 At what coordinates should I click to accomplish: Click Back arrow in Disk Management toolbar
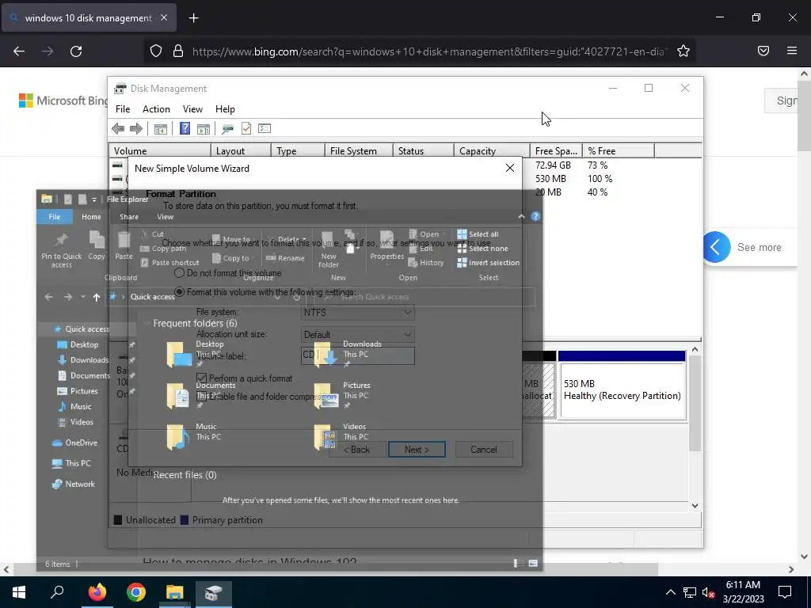[x=118, y=129]
